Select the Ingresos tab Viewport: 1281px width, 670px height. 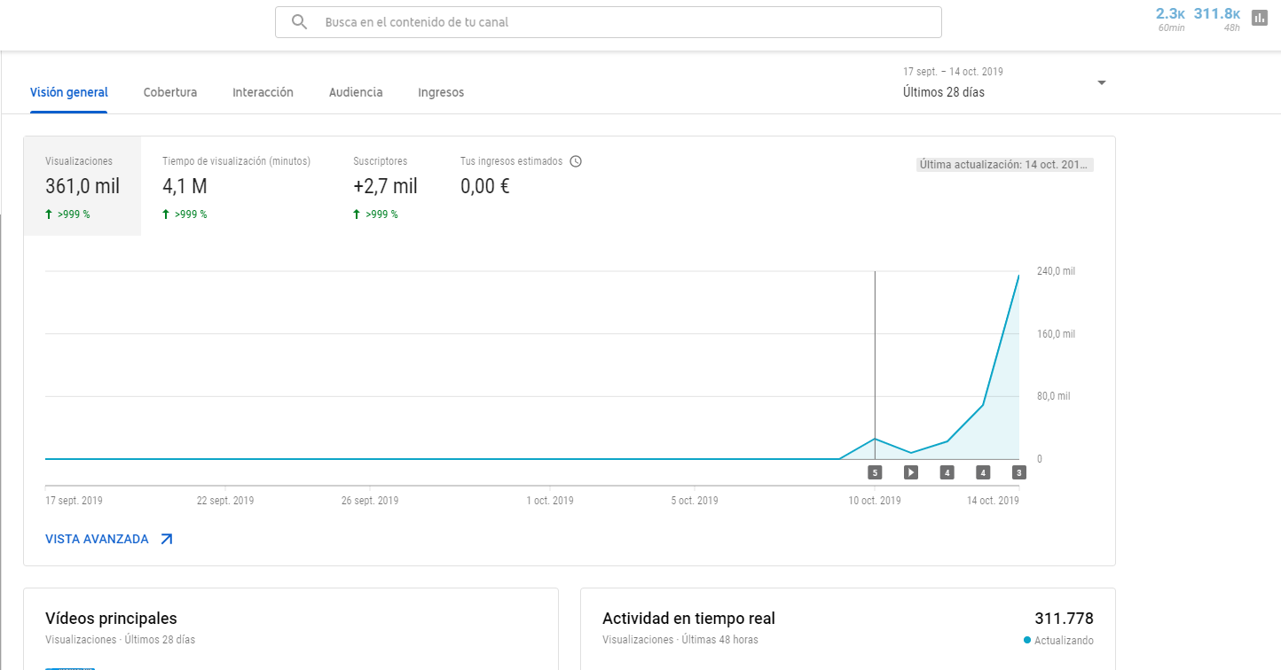pyautogui.click(x=441, y=92)
